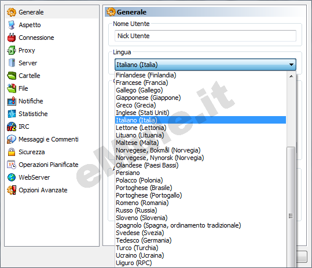Select highlighted Italiano (Italia) list entry
Image resolution: width=312 pixels, height=268 pixels.
click(200, 120)
